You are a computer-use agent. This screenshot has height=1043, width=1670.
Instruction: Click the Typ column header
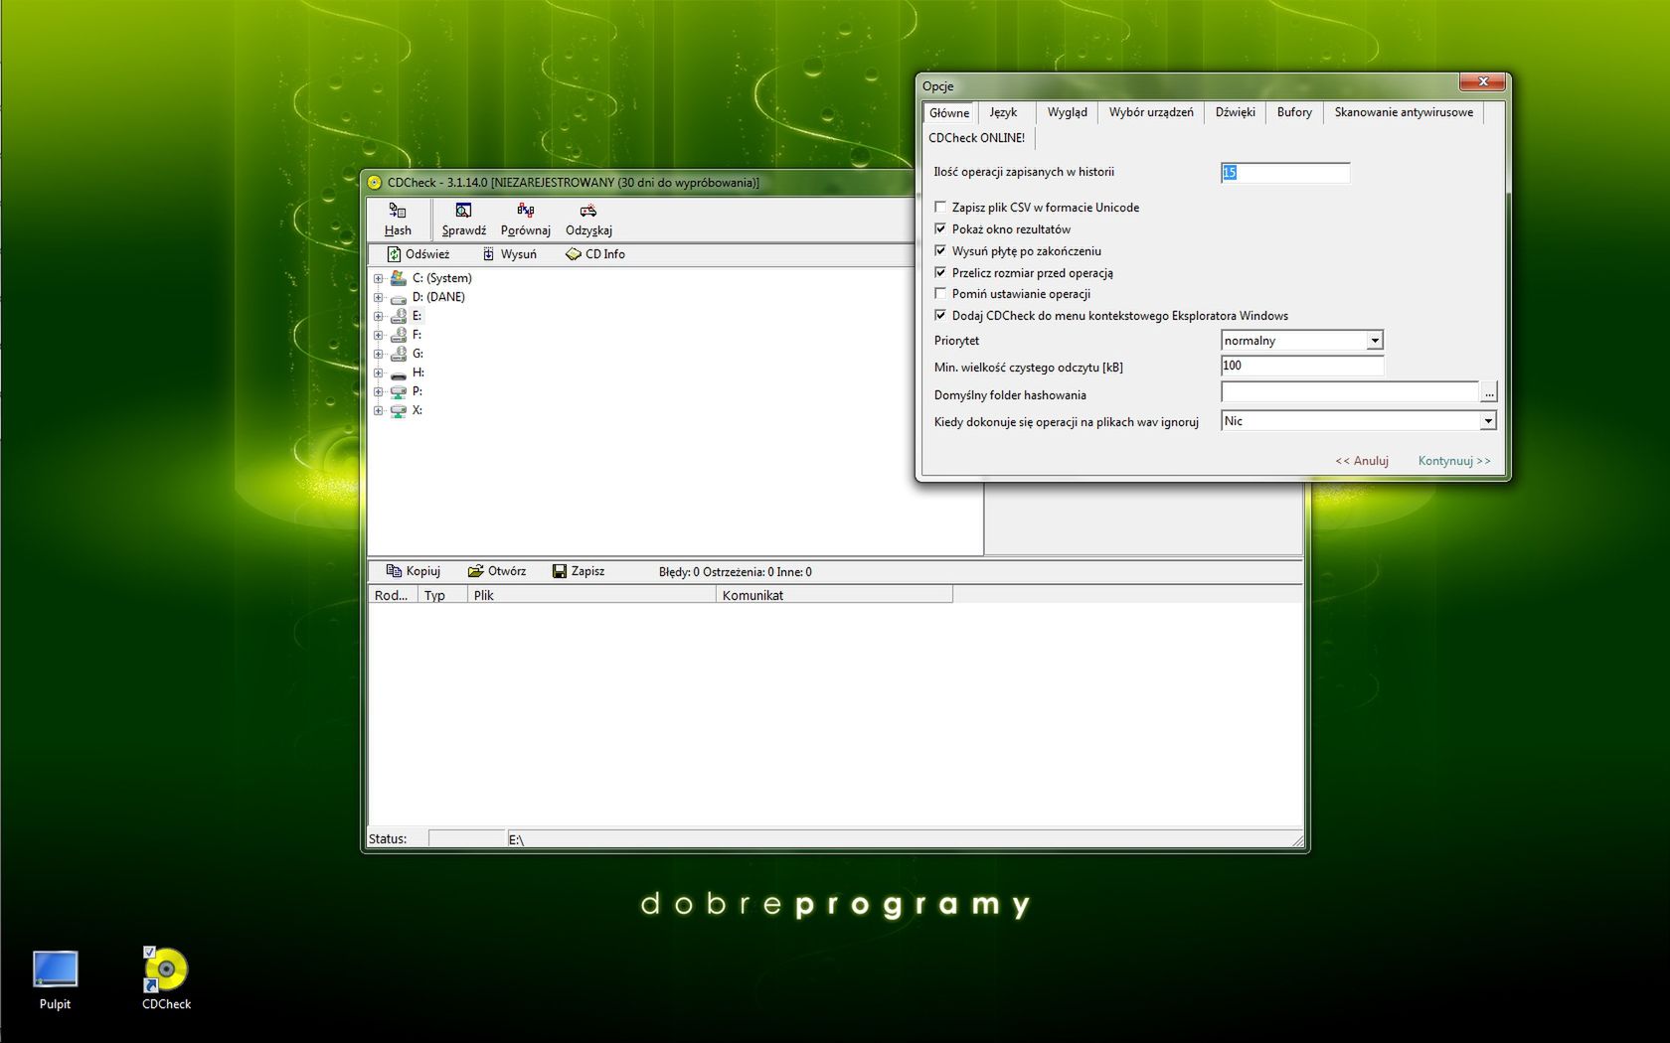[x=442, y=595]
